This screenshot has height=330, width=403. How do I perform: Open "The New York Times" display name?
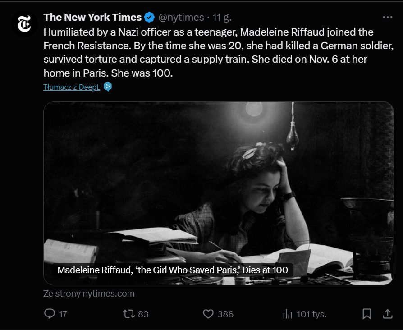[x=92, y=18]
